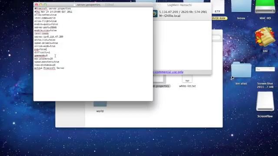Image resolution: width=278 pixels, height=156 pixels.
Task: Click the 'spawn-monsters=true' line
Action: coord(47,62)
